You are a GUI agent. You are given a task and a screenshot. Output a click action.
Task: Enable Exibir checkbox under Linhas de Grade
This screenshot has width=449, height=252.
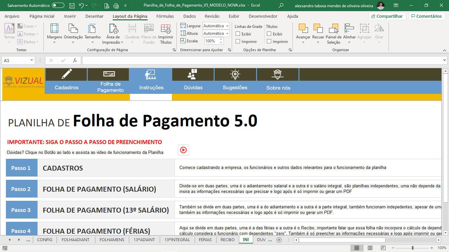coord(238,34)
